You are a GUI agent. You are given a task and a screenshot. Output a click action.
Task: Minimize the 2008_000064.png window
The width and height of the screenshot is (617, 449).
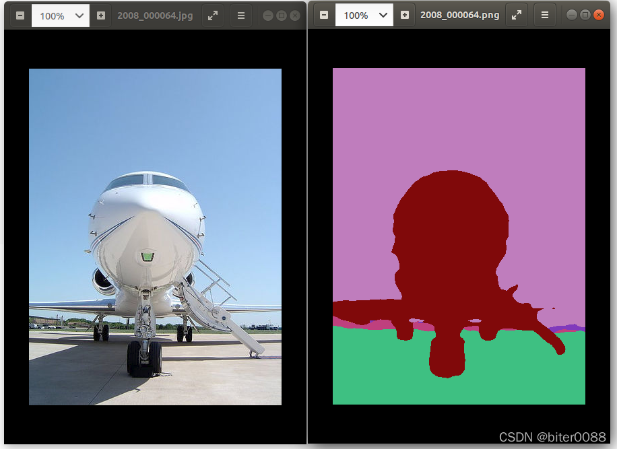(572, 15)
